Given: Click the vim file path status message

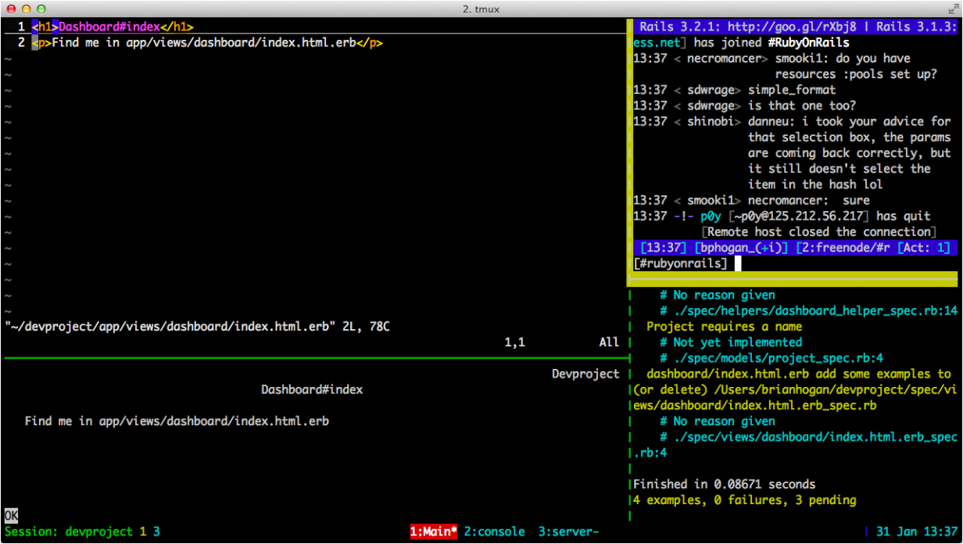Looking at the screenshot, I should pos(197,326).
